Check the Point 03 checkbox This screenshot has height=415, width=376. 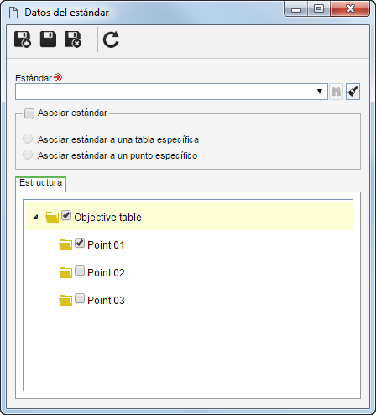pos(80,298)
